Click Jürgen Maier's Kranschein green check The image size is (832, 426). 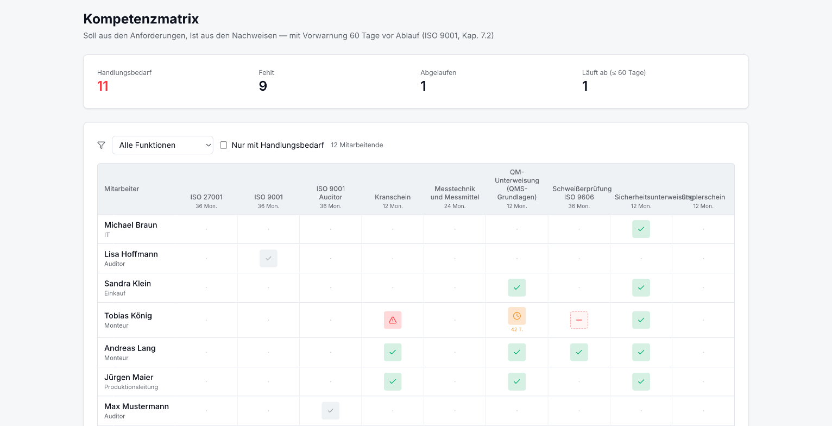pyautogui.click(x=393, y=381)
